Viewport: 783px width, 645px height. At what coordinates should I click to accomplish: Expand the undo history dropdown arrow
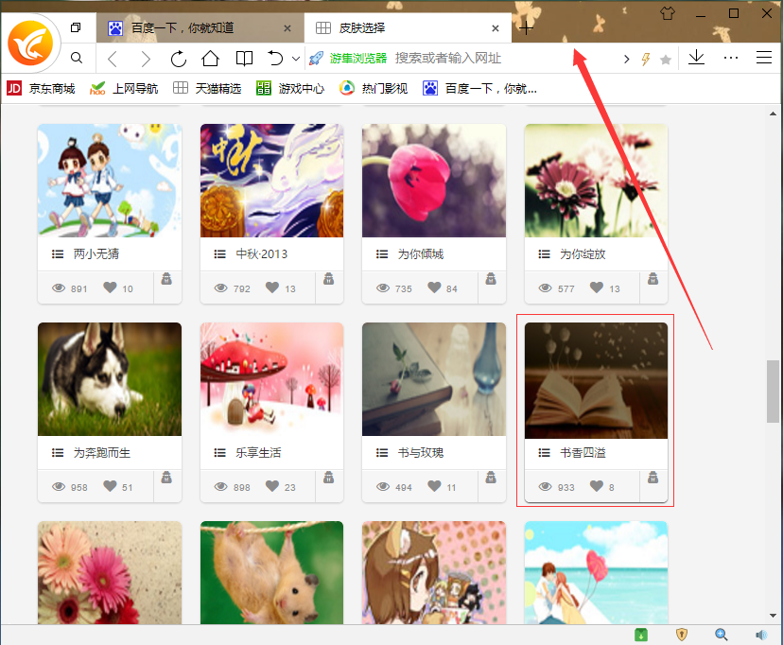click(x=296, y=59)
